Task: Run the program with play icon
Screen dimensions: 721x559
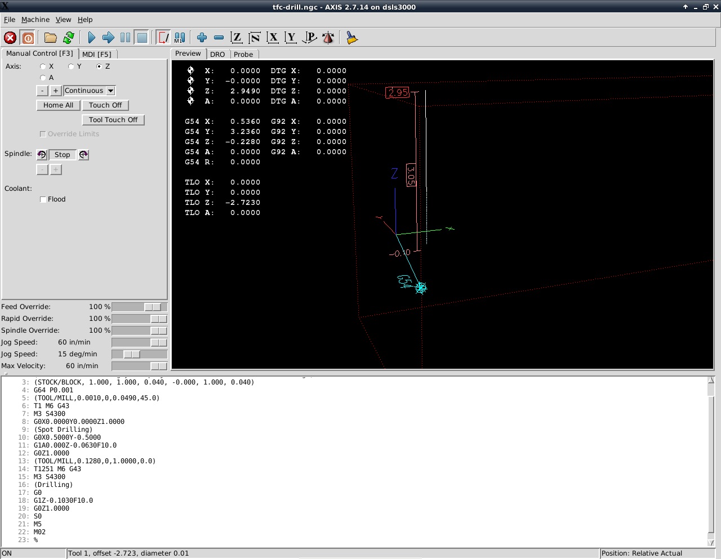Action: tap(91, 38)
